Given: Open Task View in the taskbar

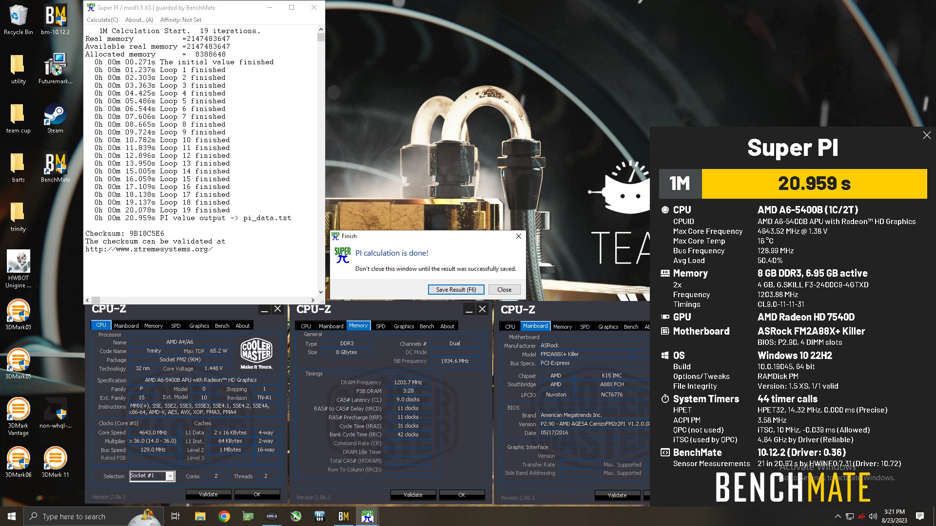Looking at the screenshot, I should tap(175, 516).
